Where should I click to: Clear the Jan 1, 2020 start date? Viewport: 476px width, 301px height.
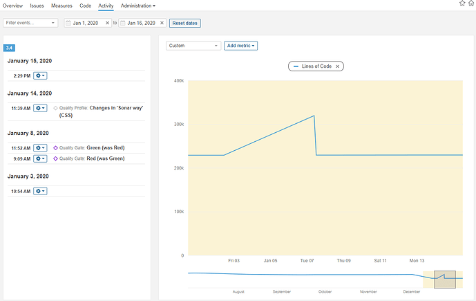(107, 23)
